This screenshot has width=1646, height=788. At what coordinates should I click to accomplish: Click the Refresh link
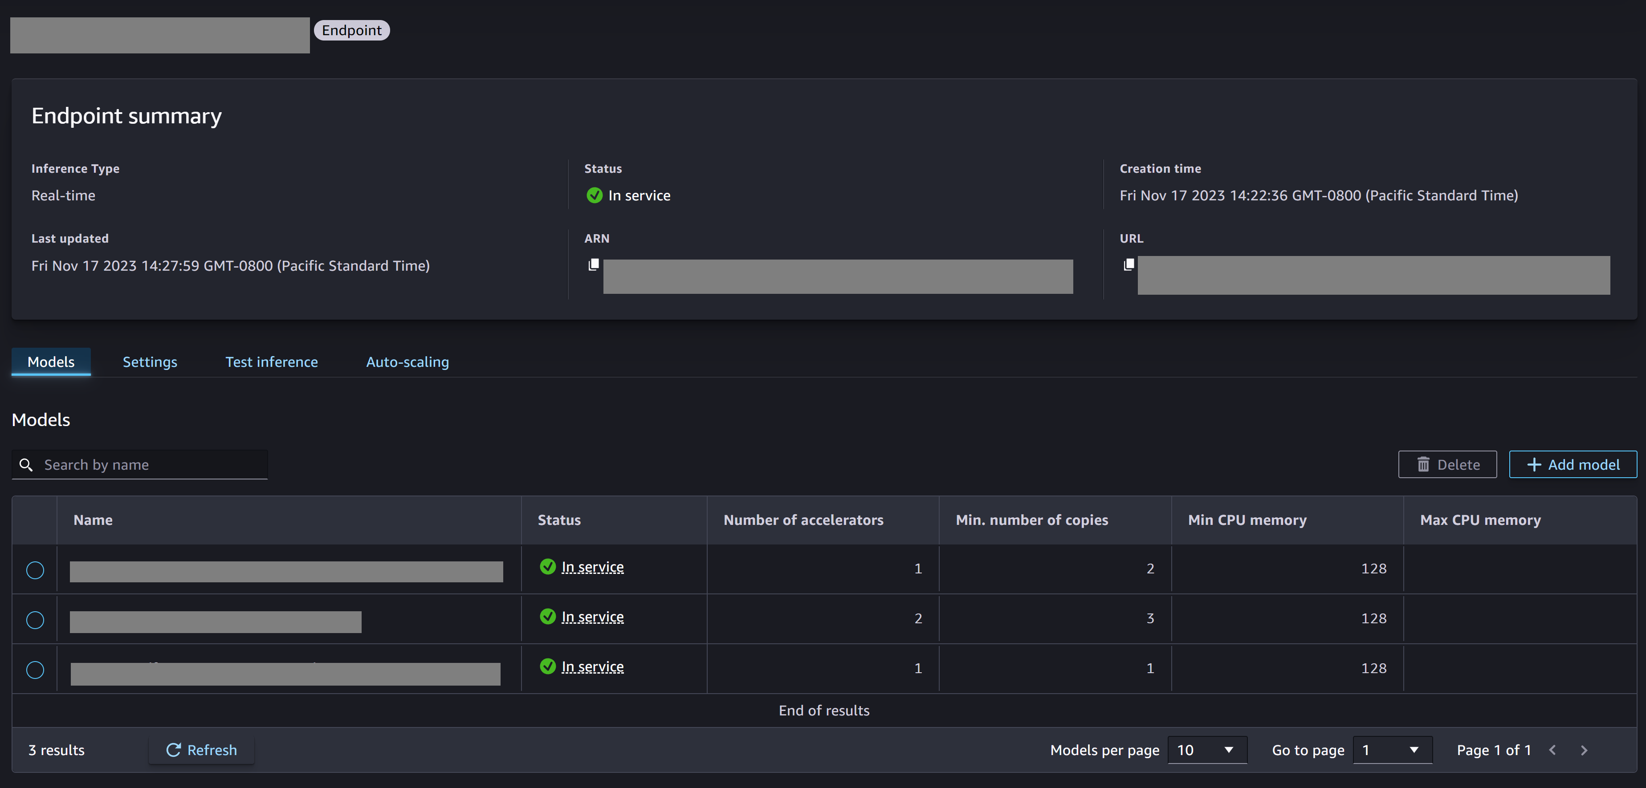(x=200, y=749)
